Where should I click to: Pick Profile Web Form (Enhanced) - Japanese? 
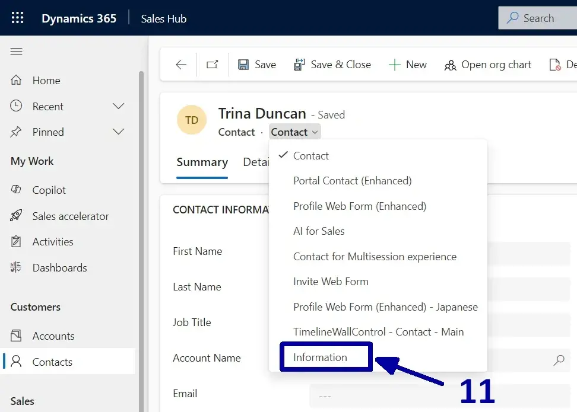[378, 307]
